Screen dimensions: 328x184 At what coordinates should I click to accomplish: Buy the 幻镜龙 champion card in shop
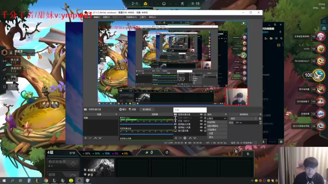(98, 168)
